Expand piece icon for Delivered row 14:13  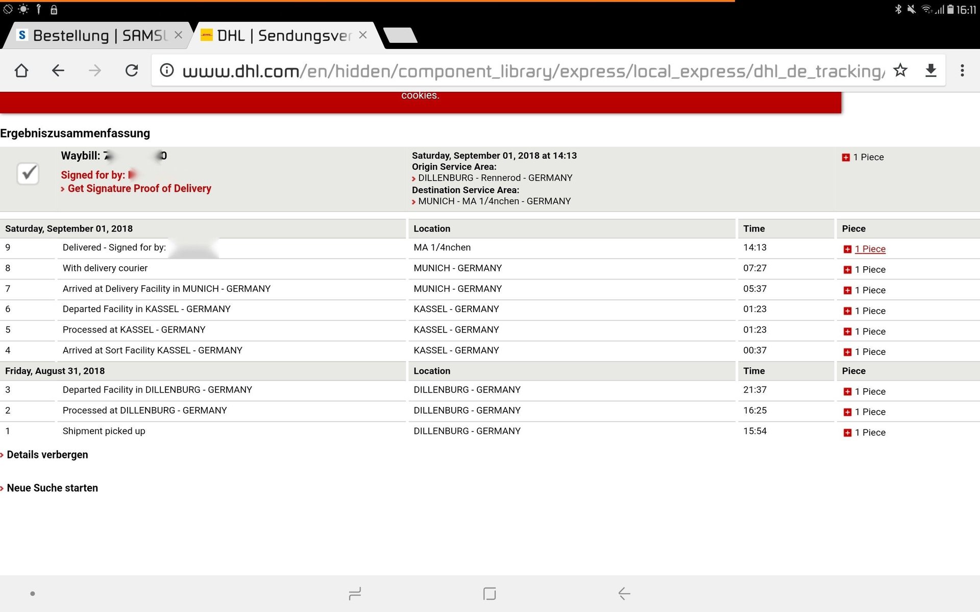[847, 249]
